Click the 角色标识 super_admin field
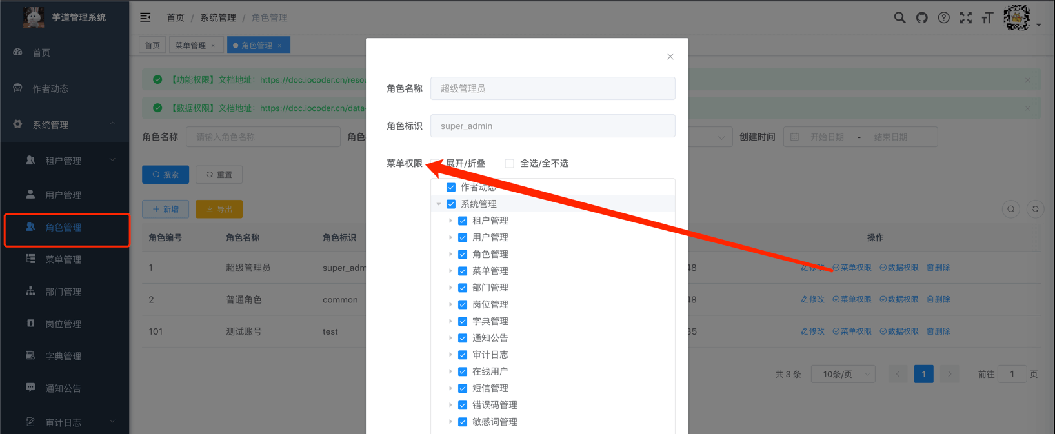The width and height of the screenshot is (1055, 434). [553, 126]
